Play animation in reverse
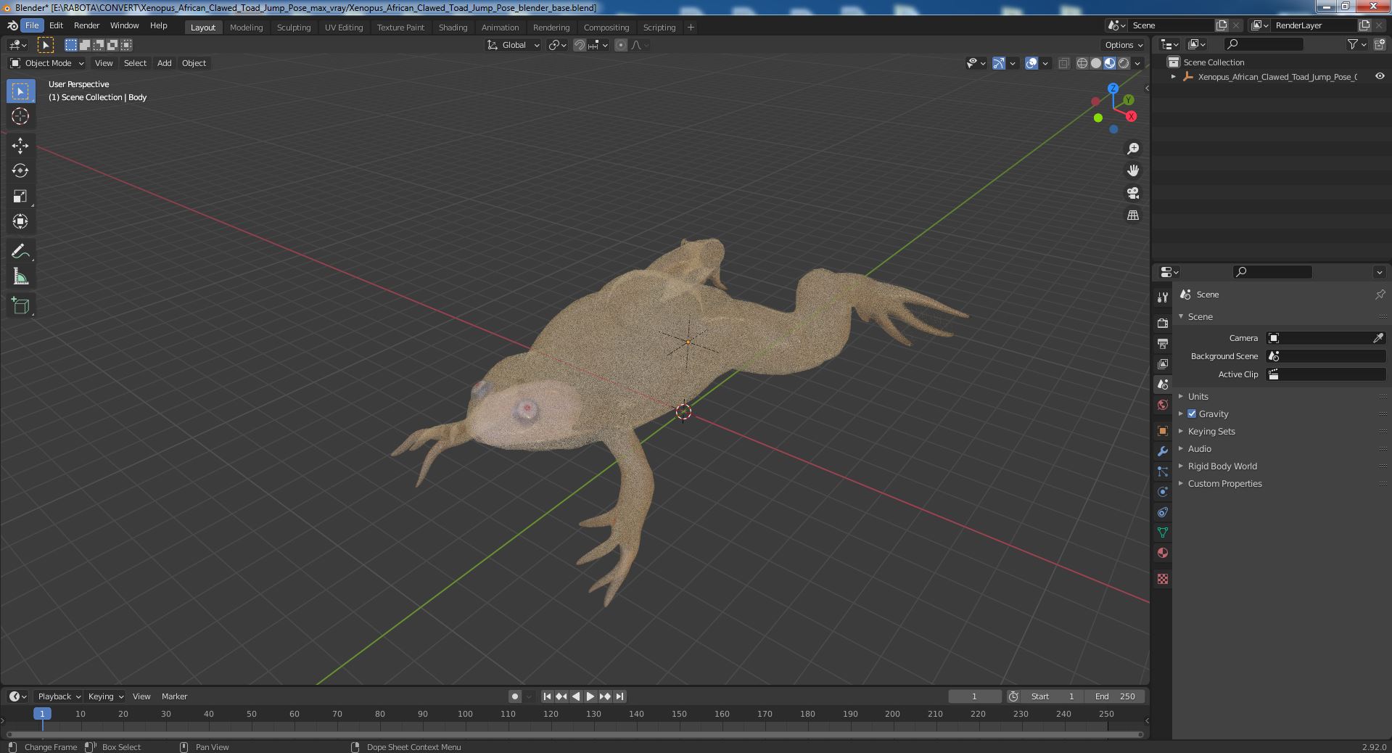 click(x=576, y=696)
